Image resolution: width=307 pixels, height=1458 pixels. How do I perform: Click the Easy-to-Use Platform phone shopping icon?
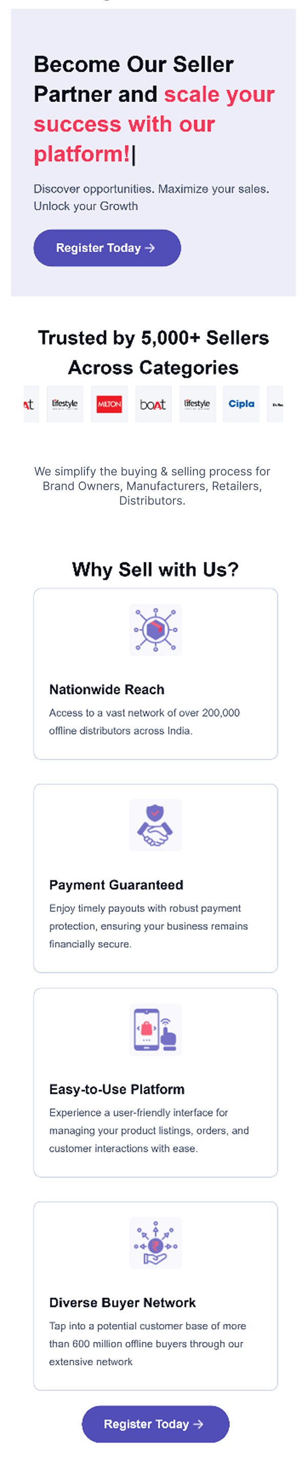click(x=155, y=1029)
